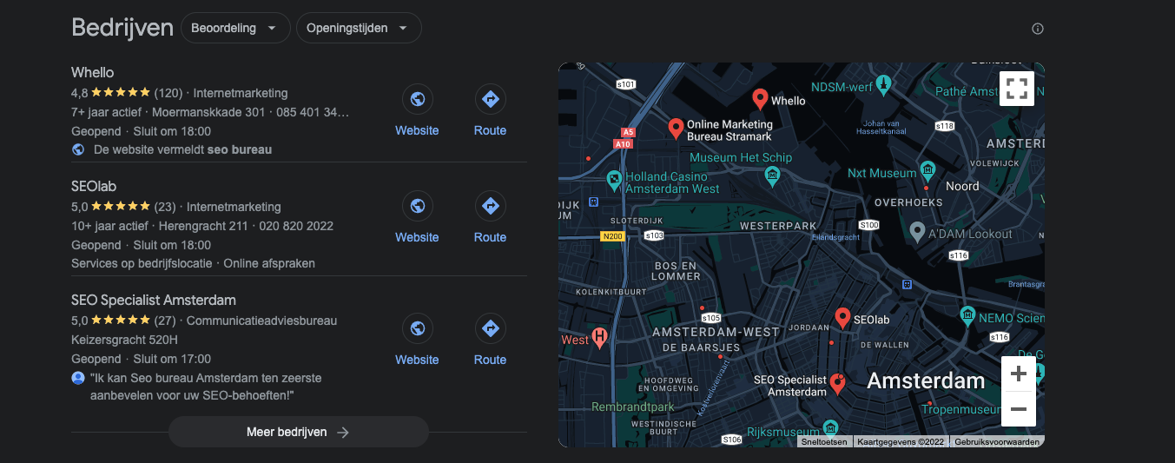Viewport: 1175px width, 463px height.
Task: Open the Gebruiksvoorwaarden map link
Action: [x=997, y=441]
